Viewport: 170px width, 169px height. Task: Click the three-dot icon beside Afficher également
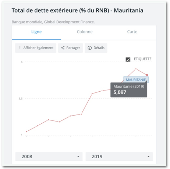click(20, 48)
